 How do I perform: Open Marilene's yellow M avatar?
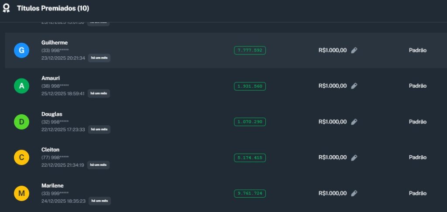click(x=21, y=193)
